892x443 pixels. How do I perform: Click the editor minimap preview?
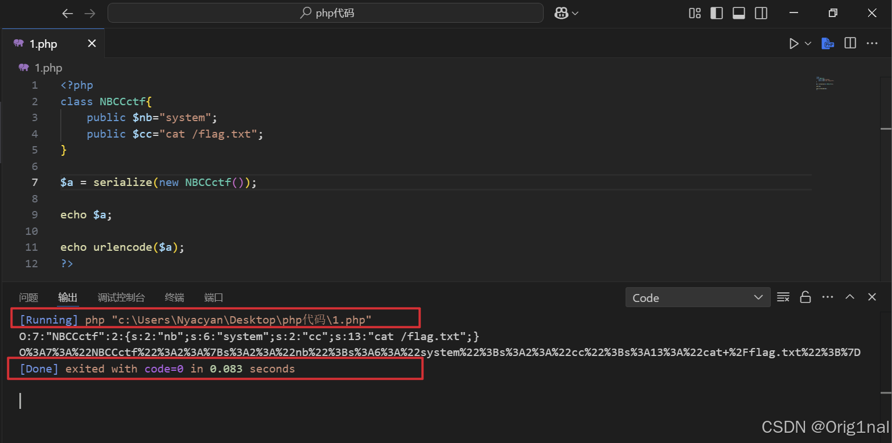825,84
